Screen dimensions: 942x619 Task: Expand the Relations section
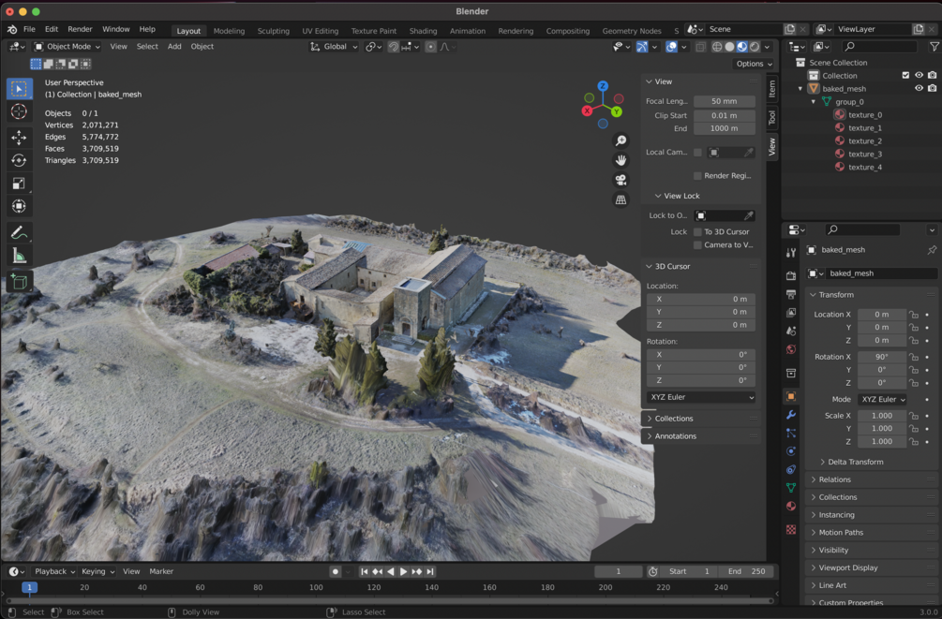tap(834, 479)
